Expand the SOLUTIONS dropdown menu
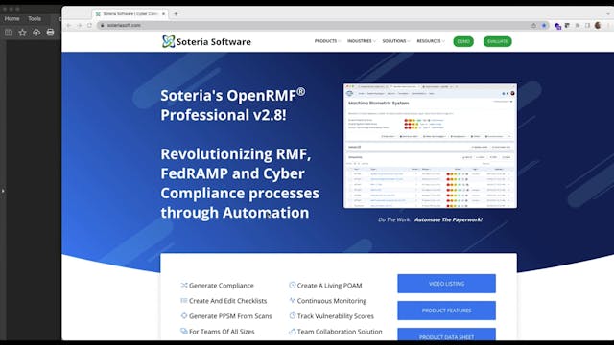Image resolution: width=614 pixels, height=345 pixels. tap(396, 41)
